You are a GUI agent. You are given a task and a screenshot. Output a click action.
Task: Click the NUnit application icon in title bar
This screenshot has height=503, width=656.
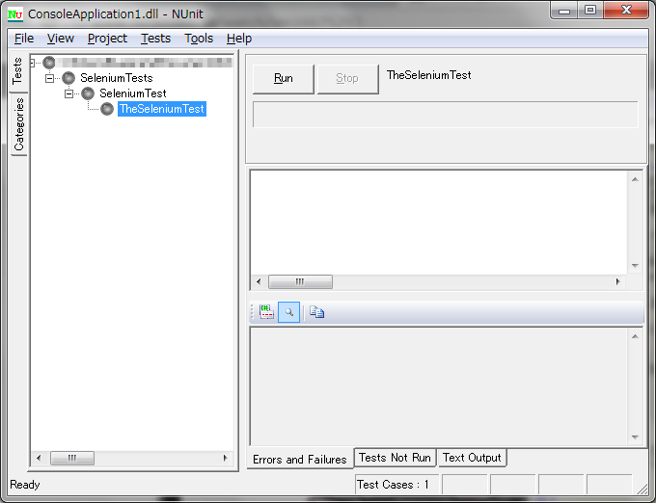tap(15, 14)
